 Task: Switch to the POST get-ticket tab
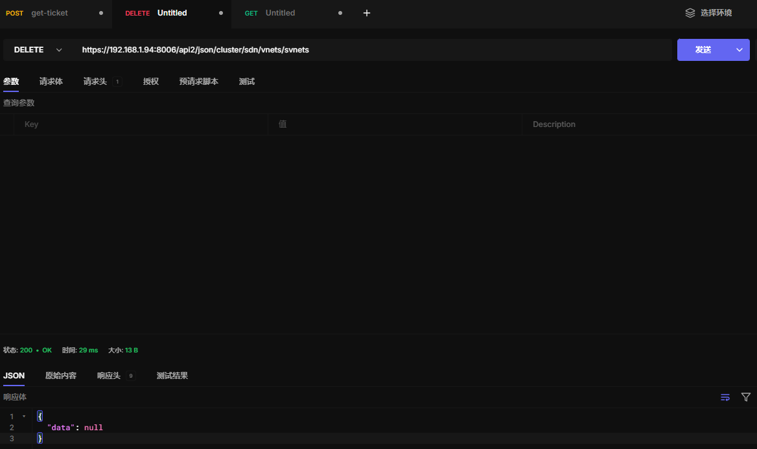(x=45, y=13)
